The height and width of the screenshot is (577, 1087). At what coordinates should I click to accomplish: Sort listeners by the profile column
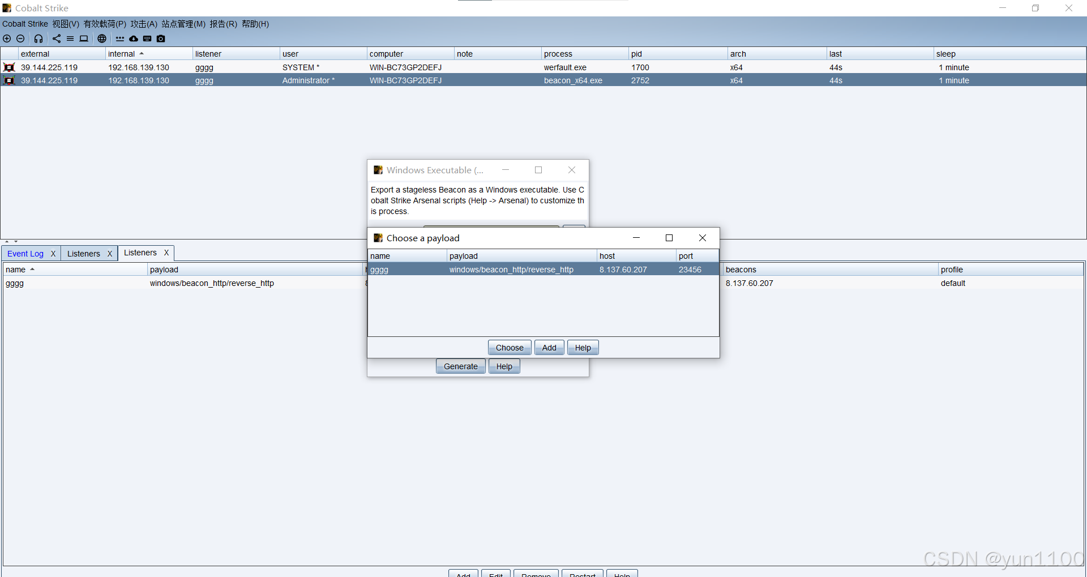click(x=1011, y=270)
